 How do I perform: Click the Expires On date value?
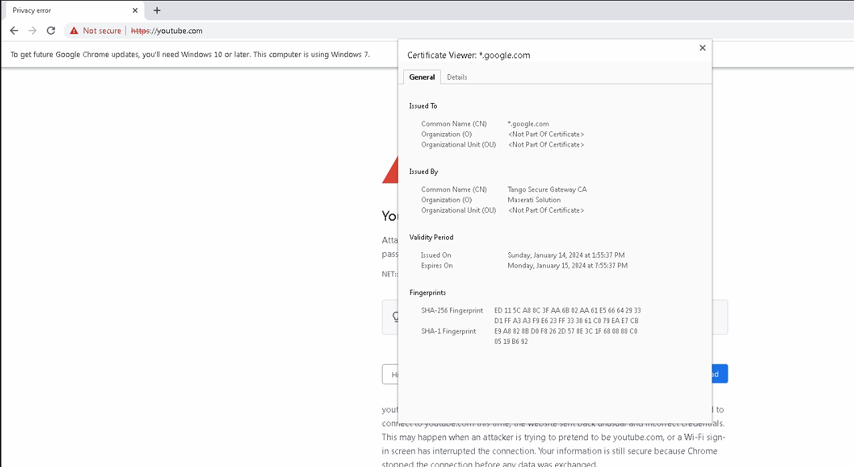[x=567, y=266]
